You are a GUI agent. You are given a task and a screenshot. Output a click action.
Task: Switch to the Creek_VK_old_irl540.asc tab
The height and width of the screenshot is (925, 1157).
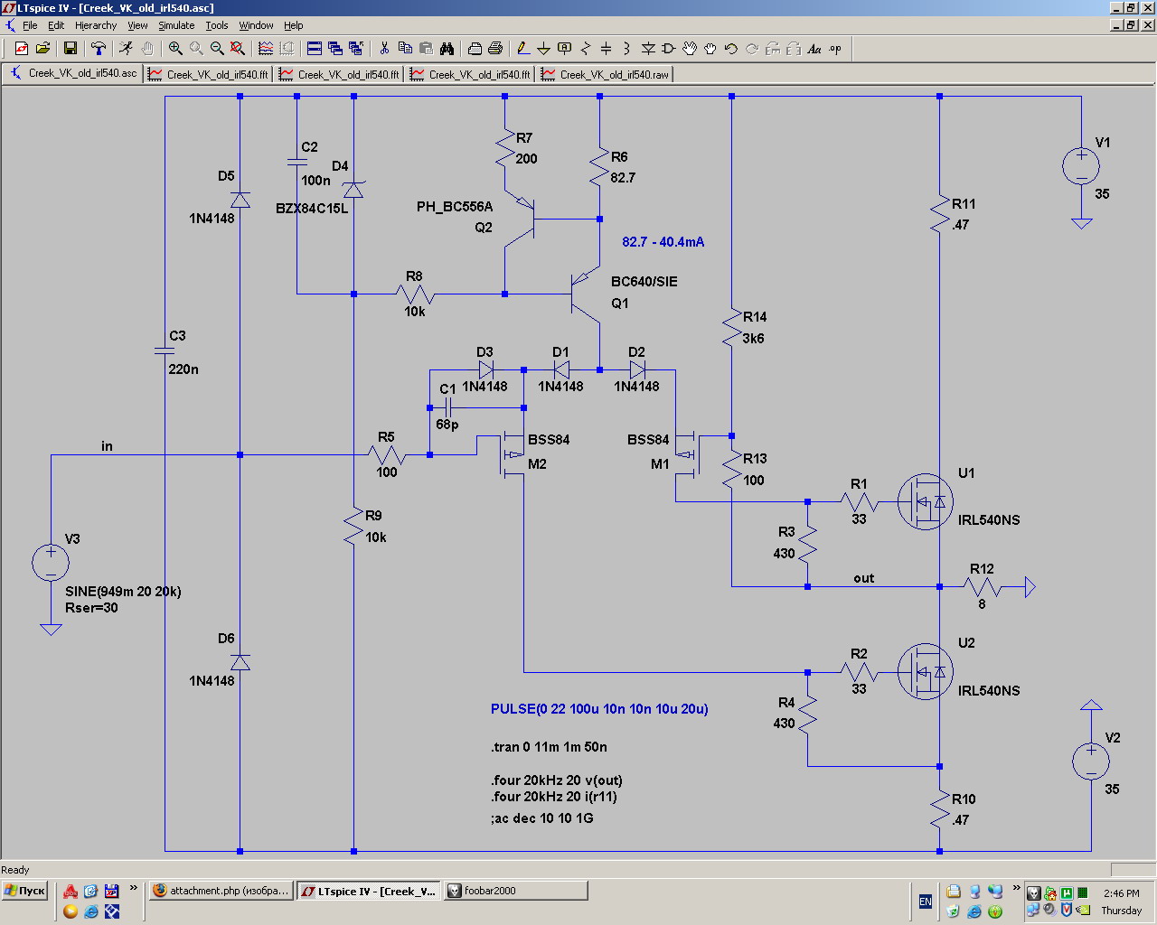(x=73, y=73)
